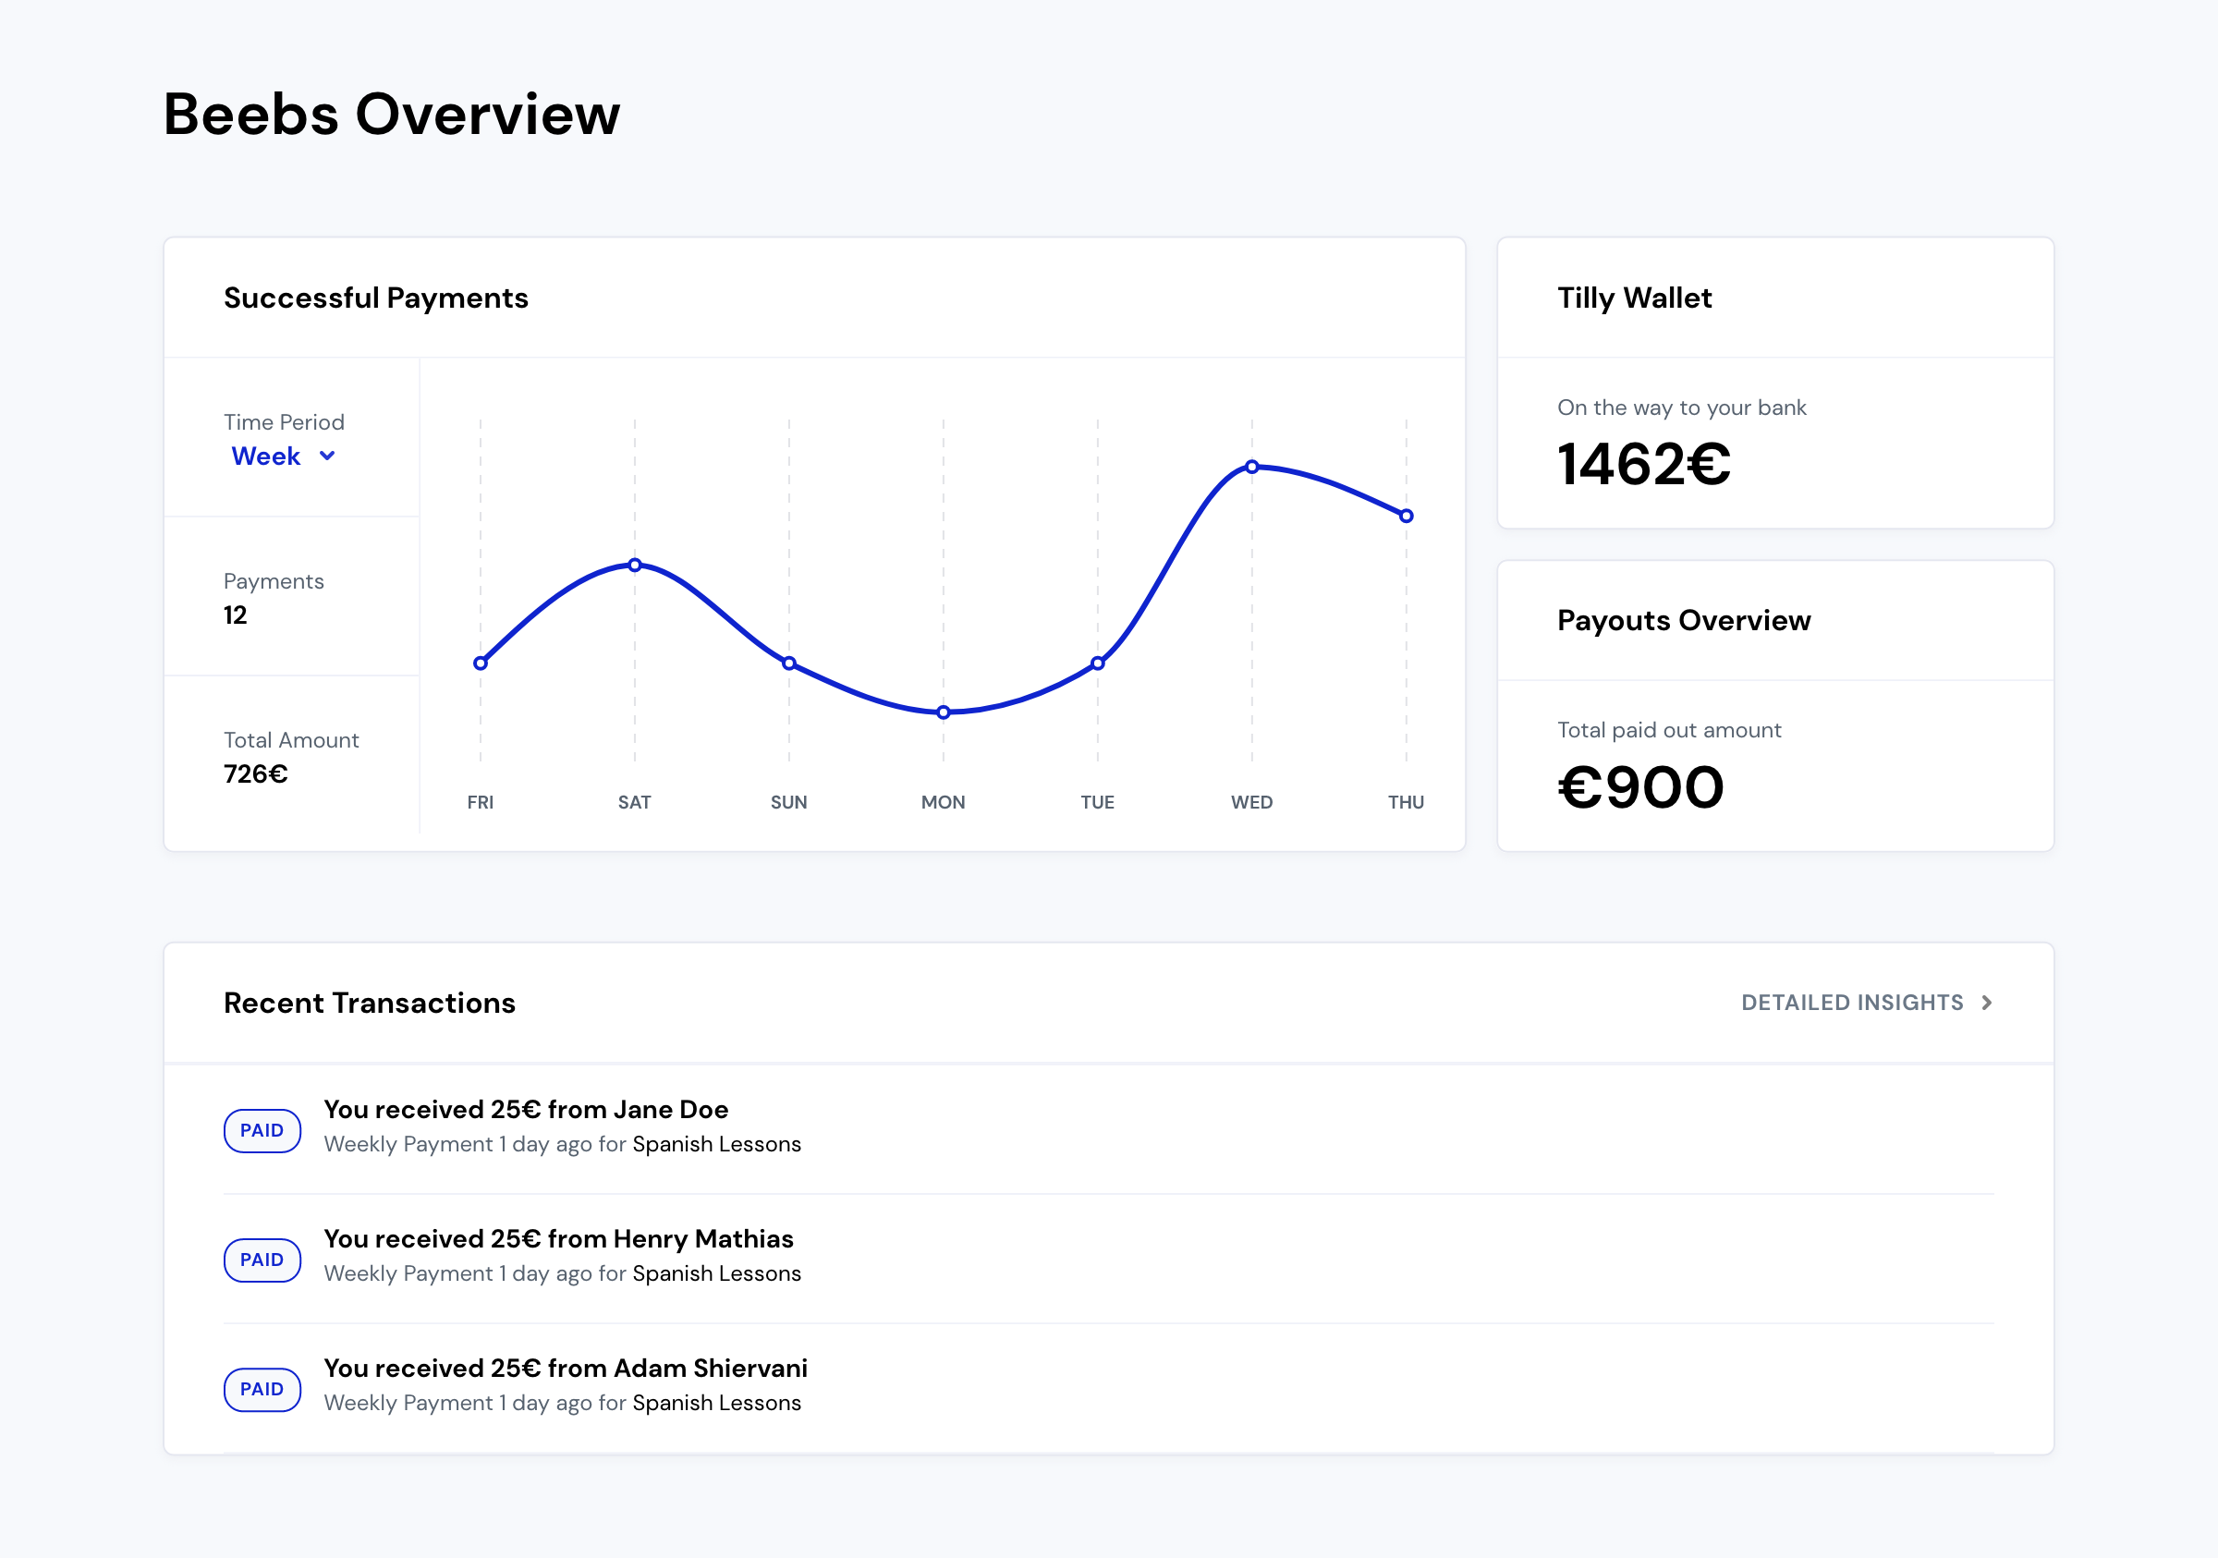
Task: Click Spanish Lessons in Jane Doe transaction
Action: [717, 1144]
